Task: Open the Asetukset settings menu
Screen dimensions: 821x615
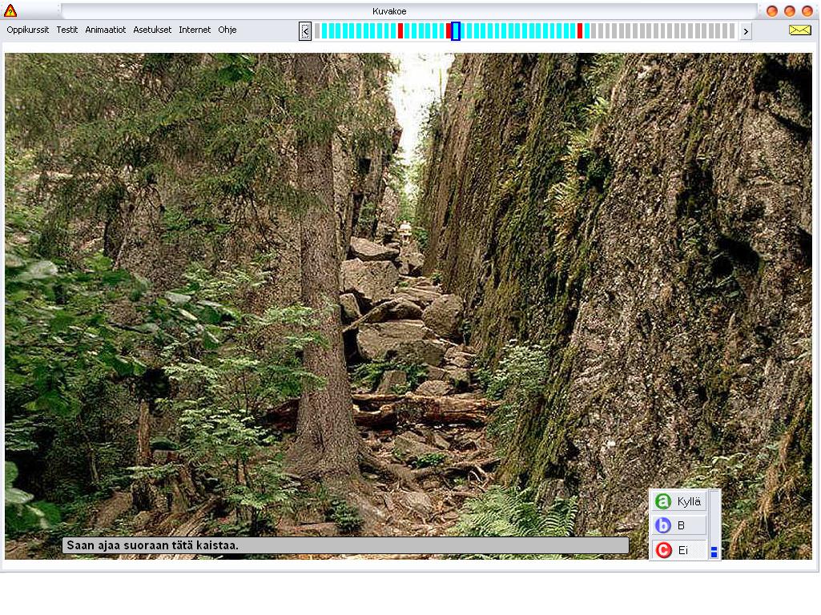Action: [152, 30]
